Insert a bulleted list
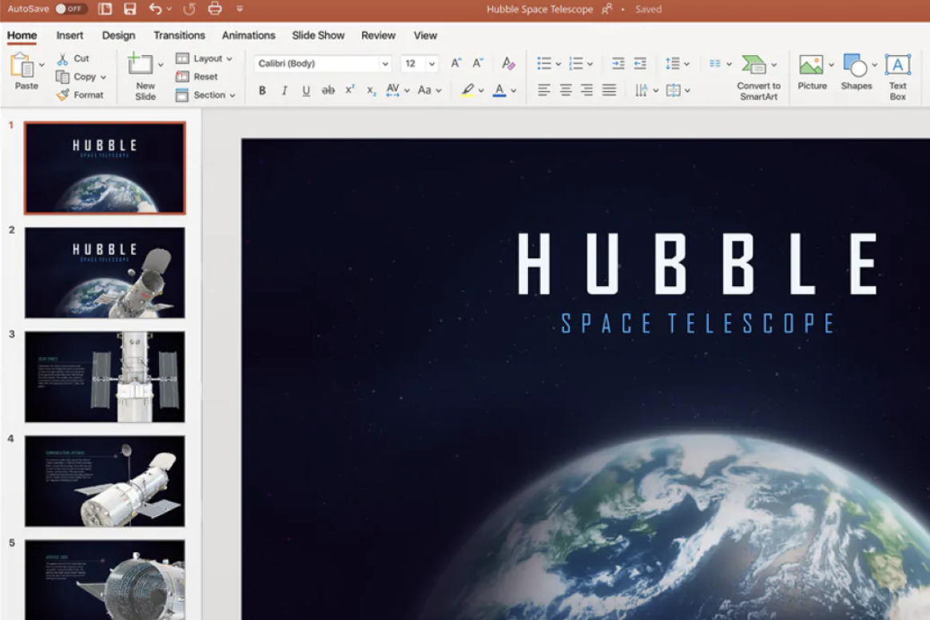The width and height of the screenshot is (930, 620). [544, 63]
